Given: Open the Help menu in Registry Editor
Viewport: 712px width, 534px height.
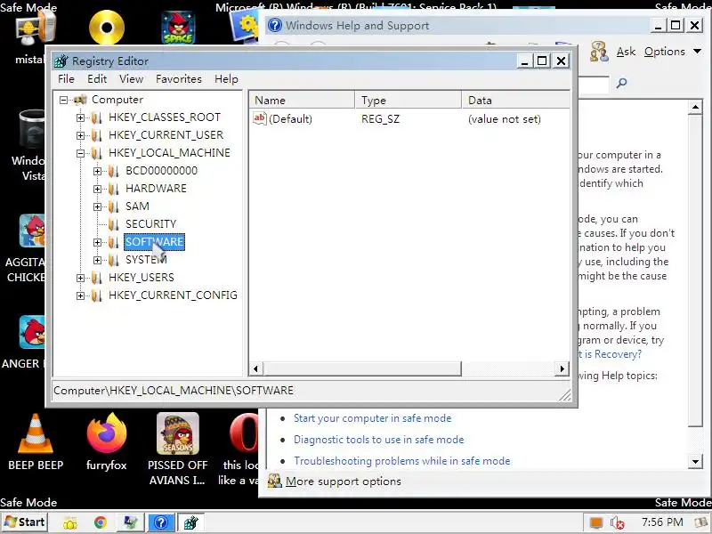Looking at the screenshot, I should (x=226, y=79).
